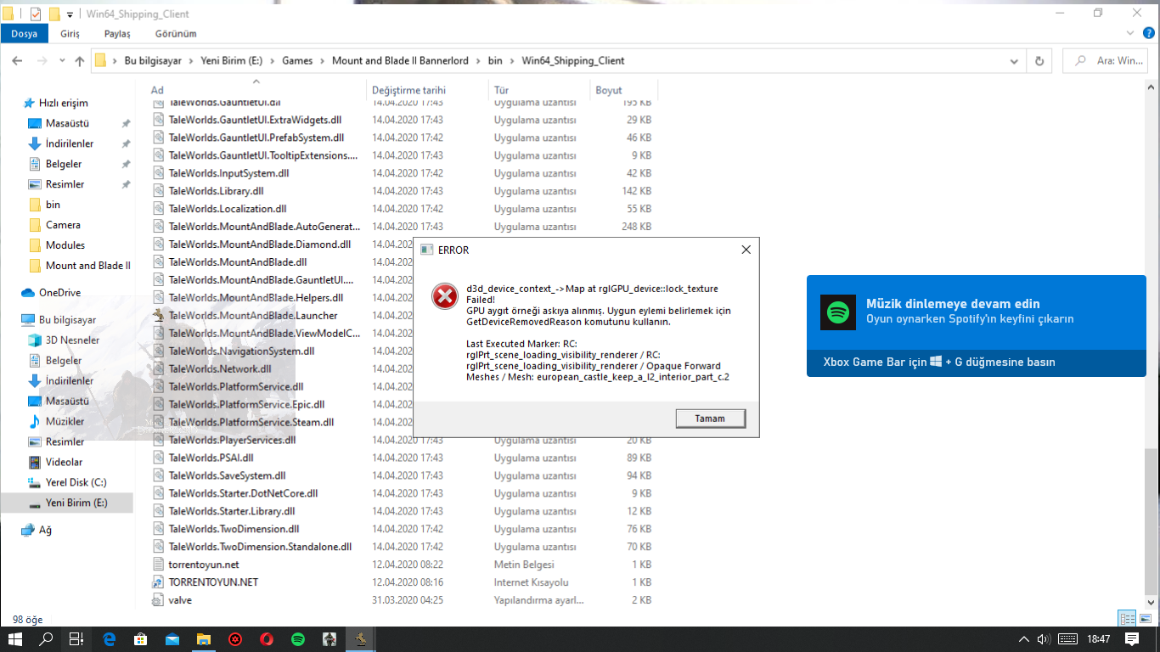Open the Modules folder in Quick access
Viewport: 1160px width, 652px height.
[x=65, y=244]
